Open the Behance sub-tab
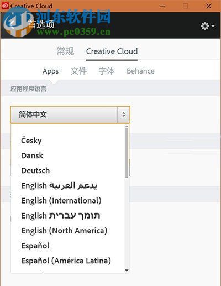Screen dimensions: 221x286 point(140,71)
